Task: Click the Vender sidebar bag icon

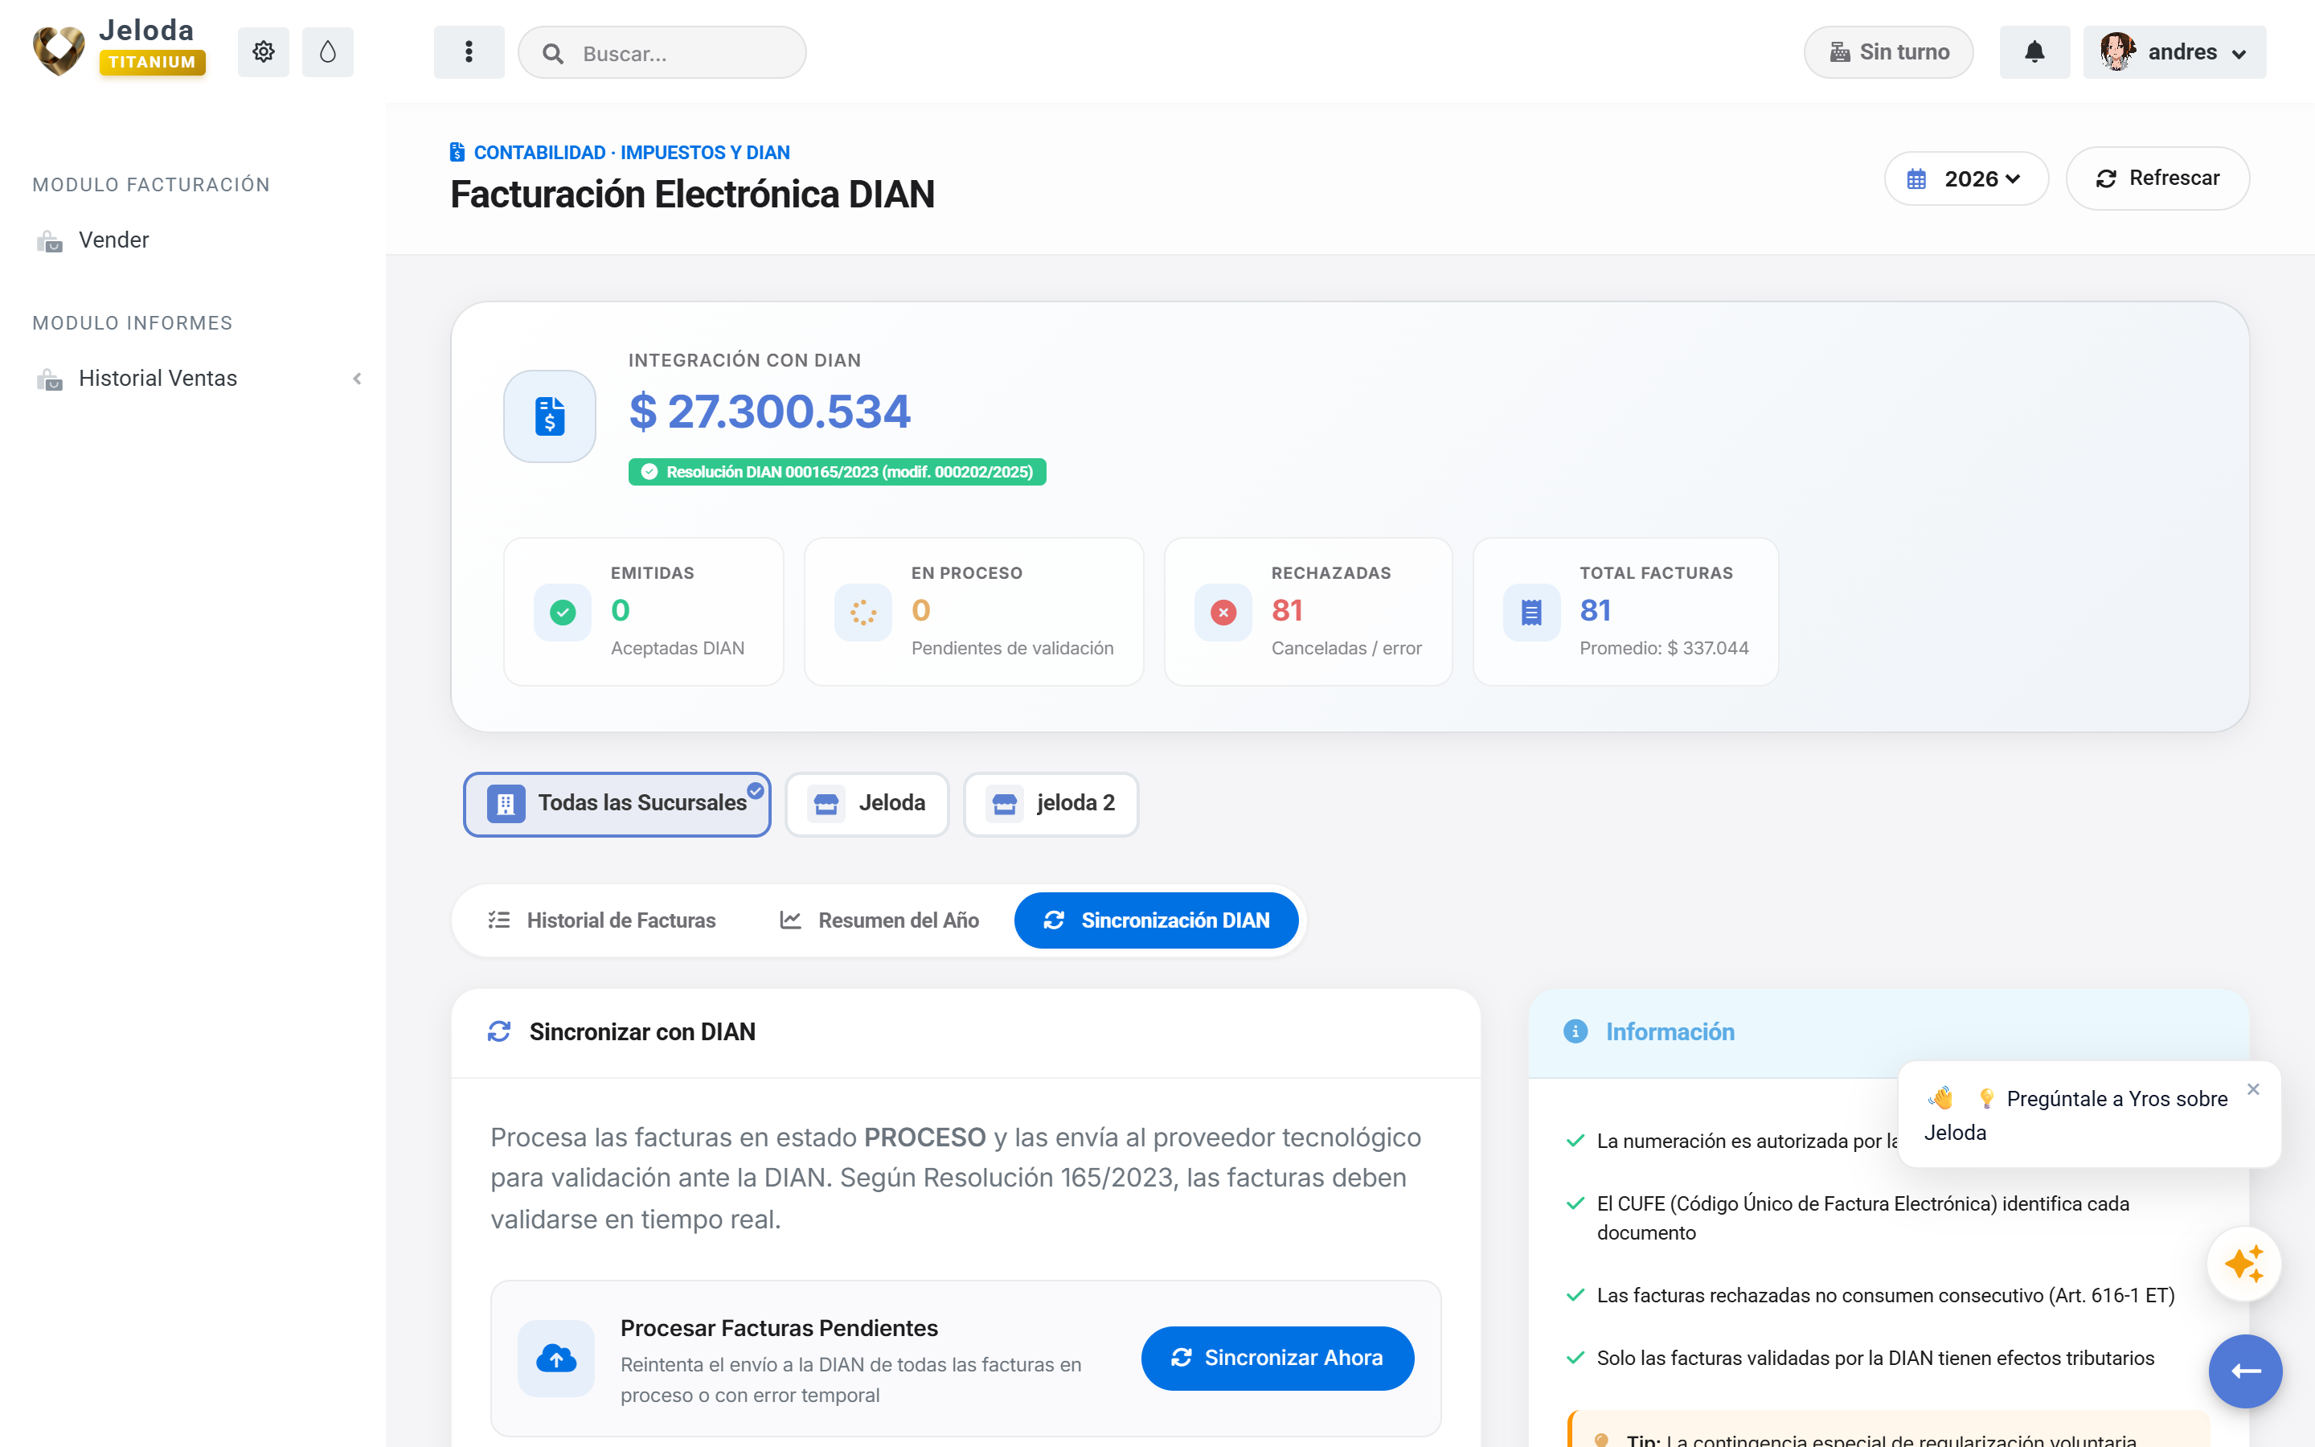Action: click(50, 241)
